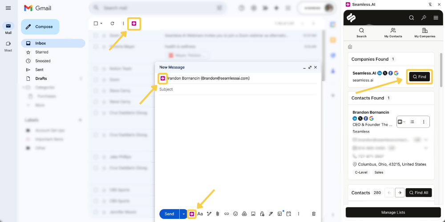Open the Seamless.AI company Facebook icon
This screenshot has height=222, width=445.
coord(391,73)
